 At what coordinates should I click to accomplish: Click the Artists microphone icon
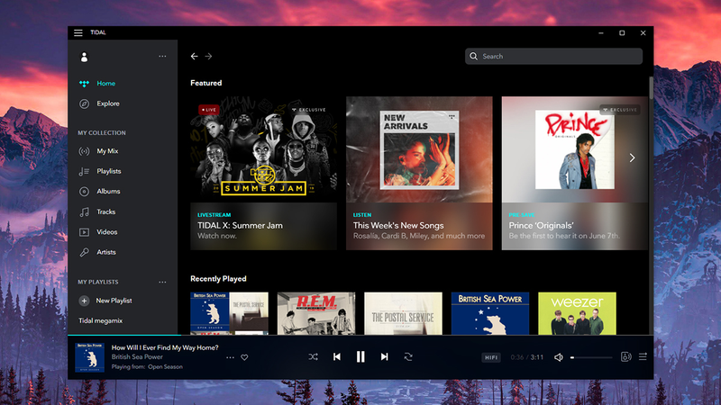tap(84, 252)
